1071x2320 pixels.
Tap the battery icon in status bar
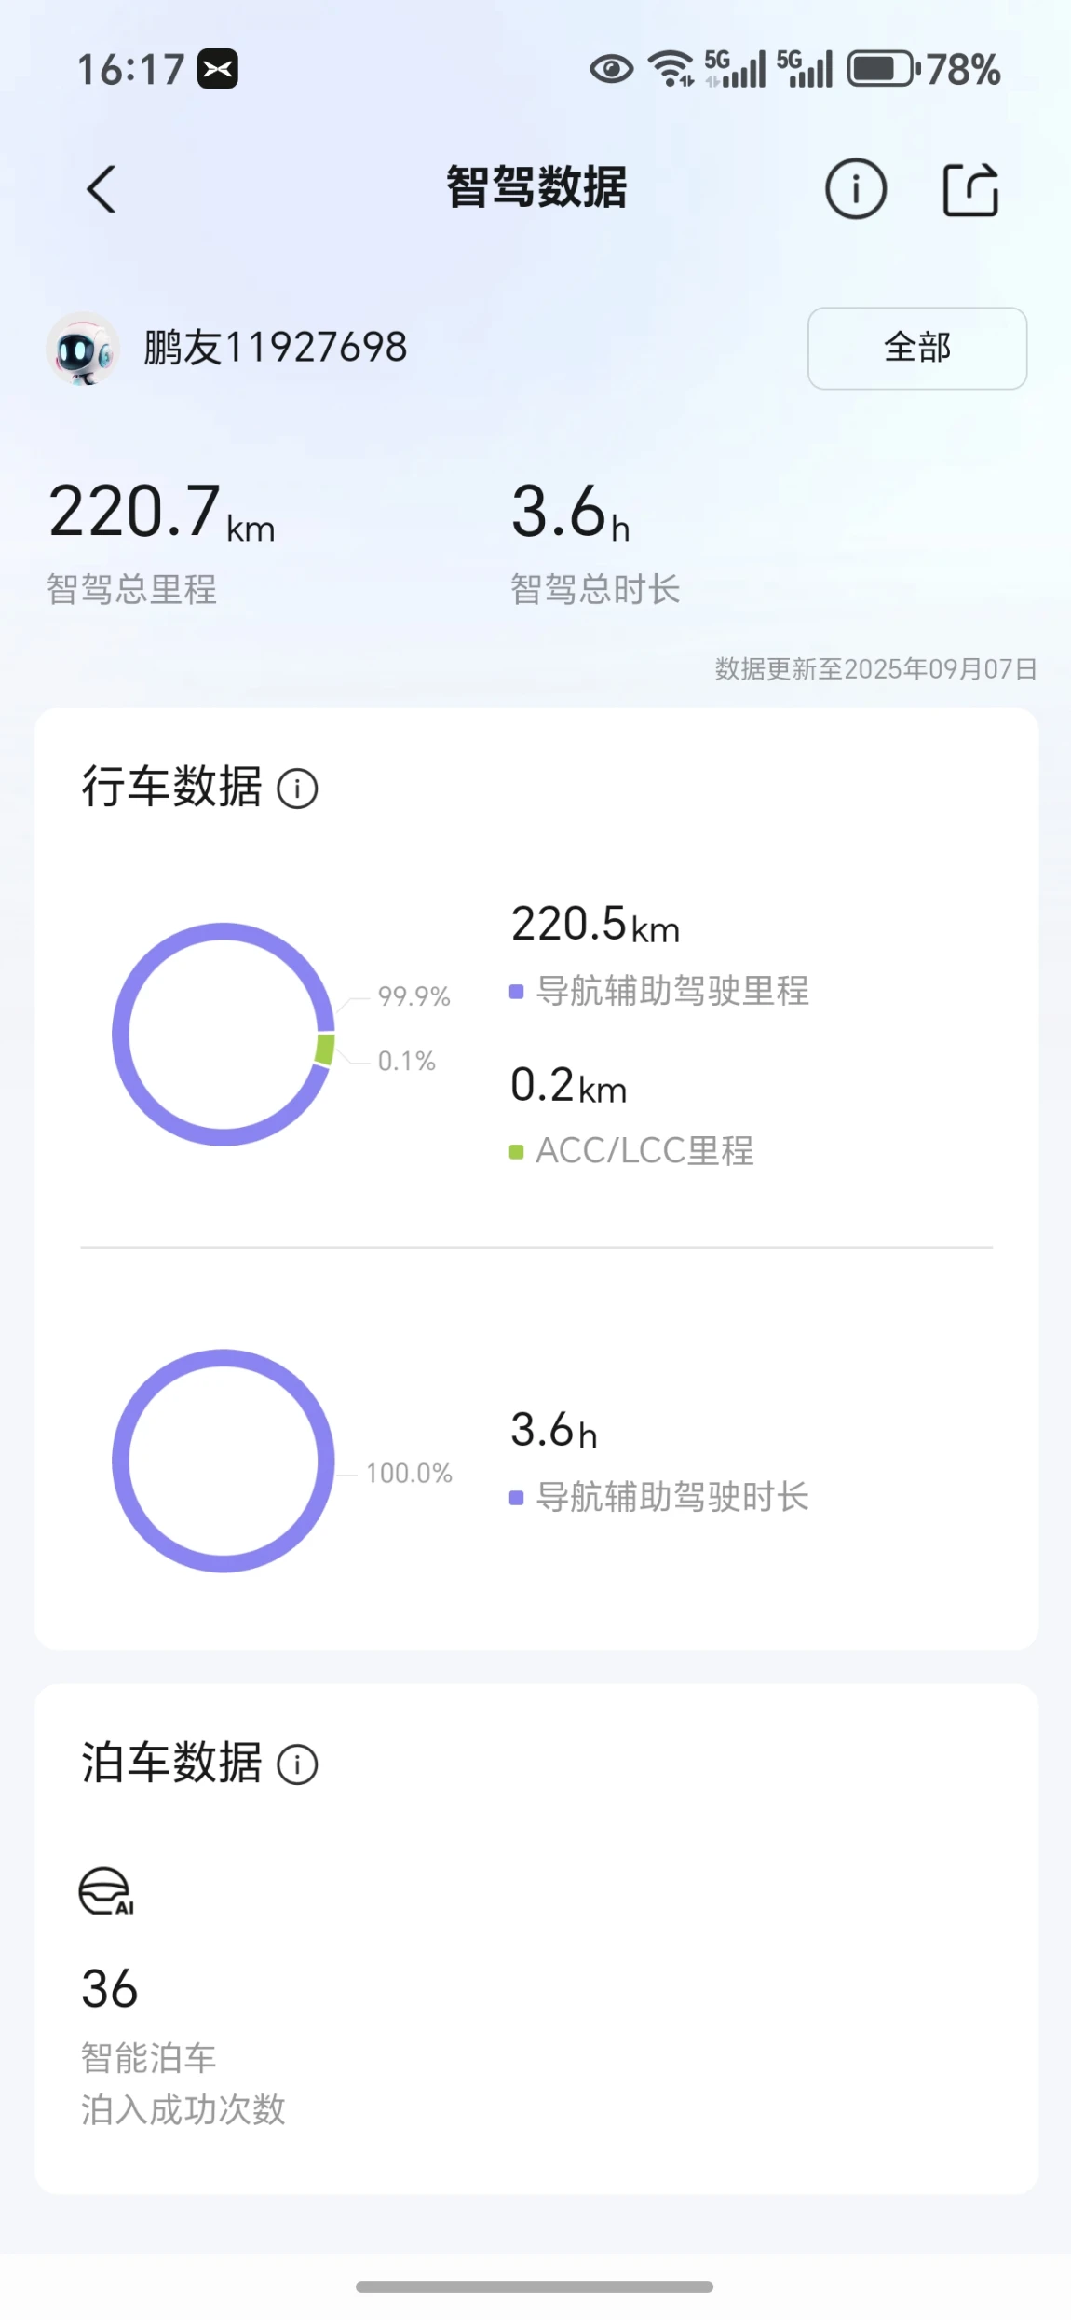point(882,69)
